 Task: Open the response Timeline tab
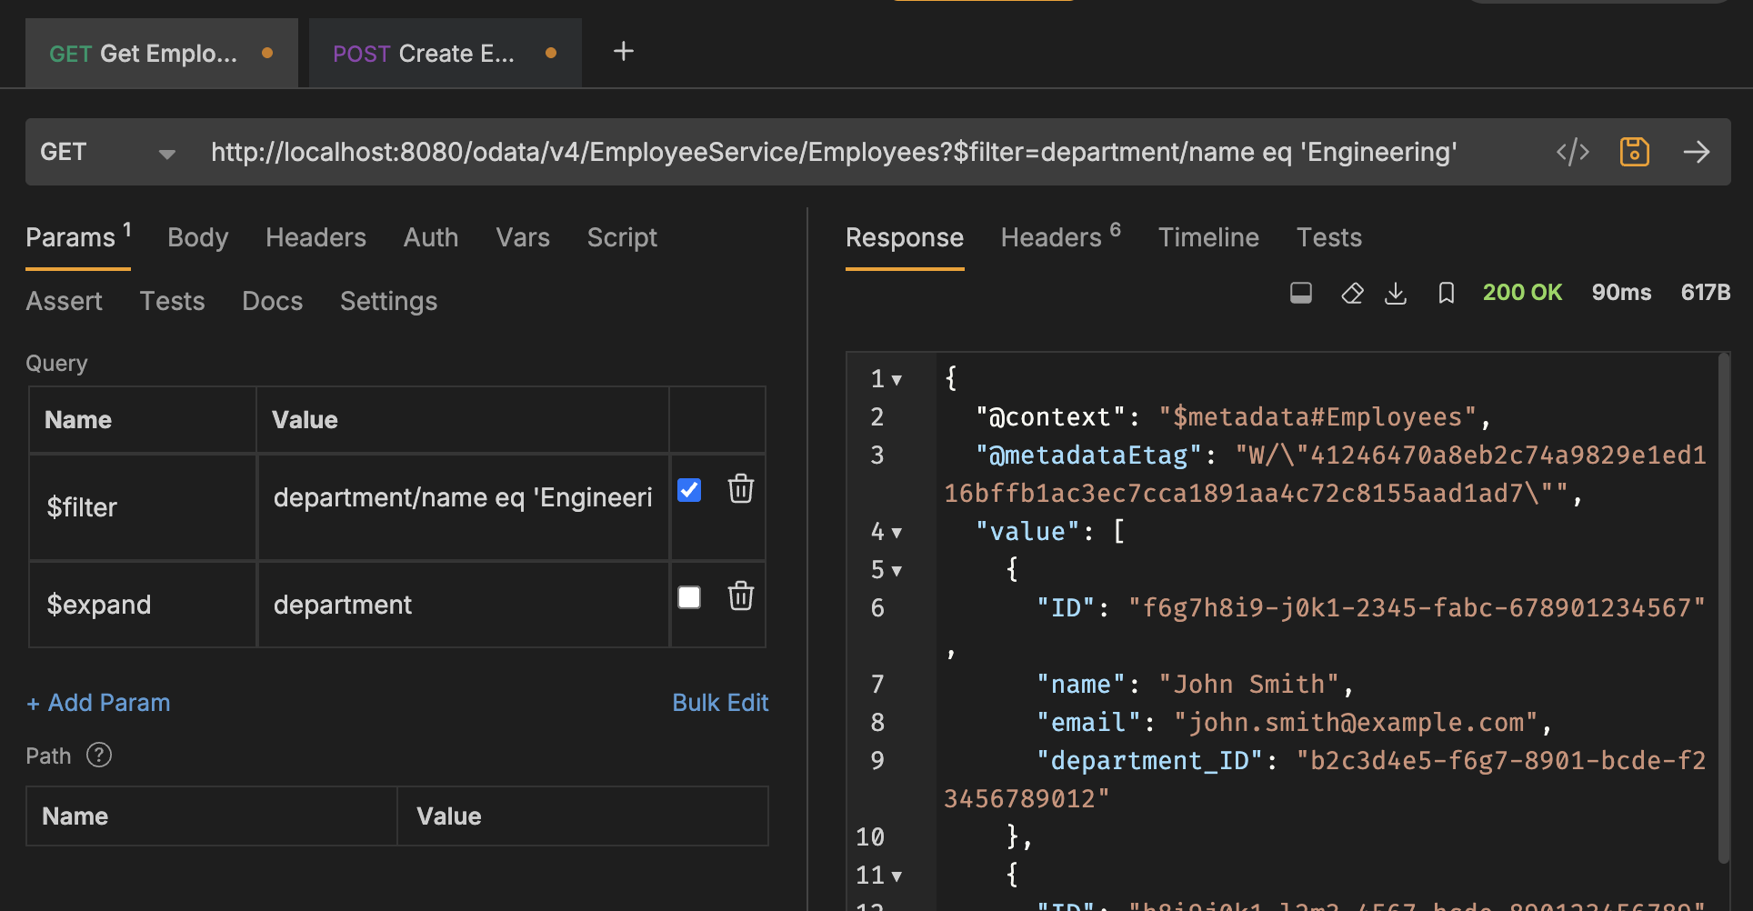(1207, 237)
